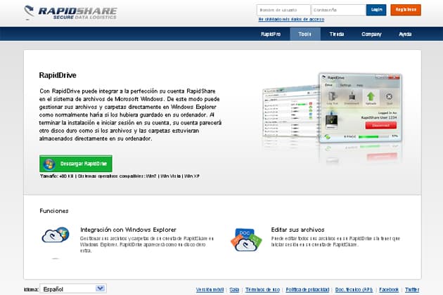Open the Español language dropdown

click(x=72, y=288)
